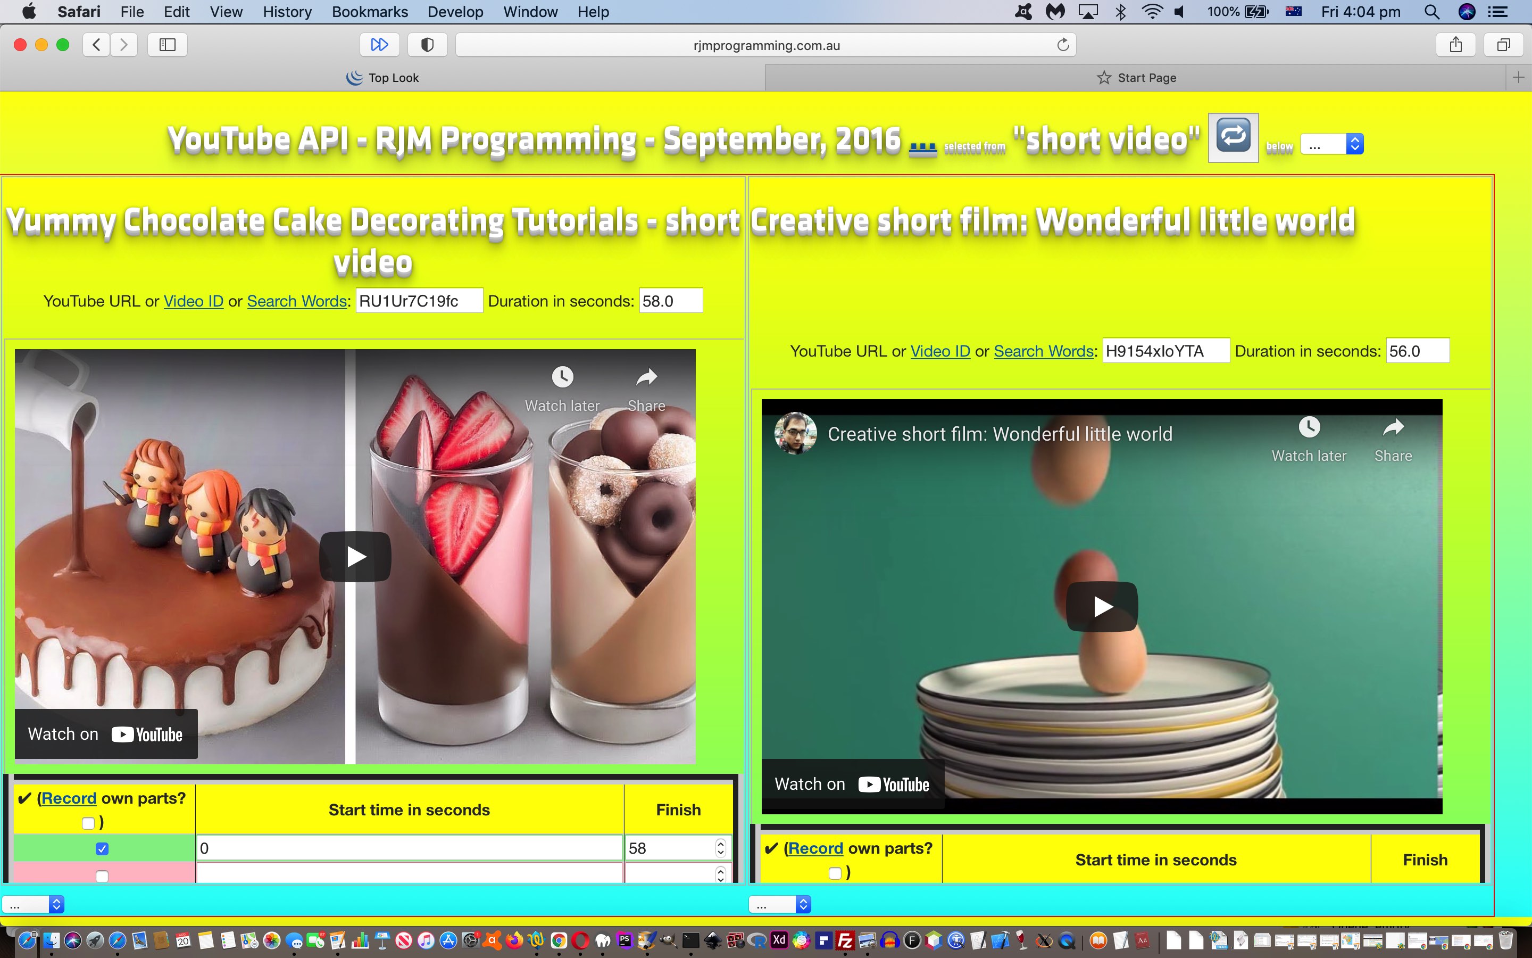Open Adobe XD from the Dock
Screen dimensions: 1532x958
[x=779, y=940]
